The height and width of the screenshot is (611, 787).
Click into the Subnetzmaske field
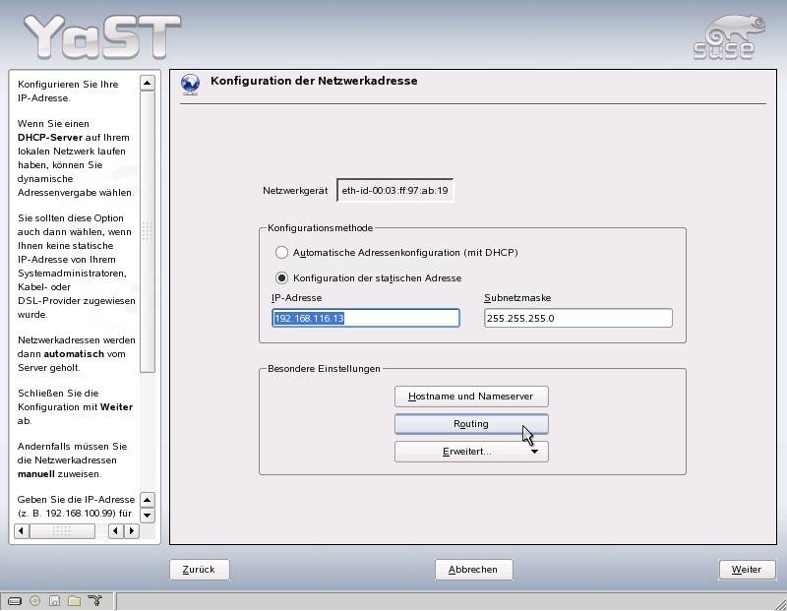coord(577,318)
